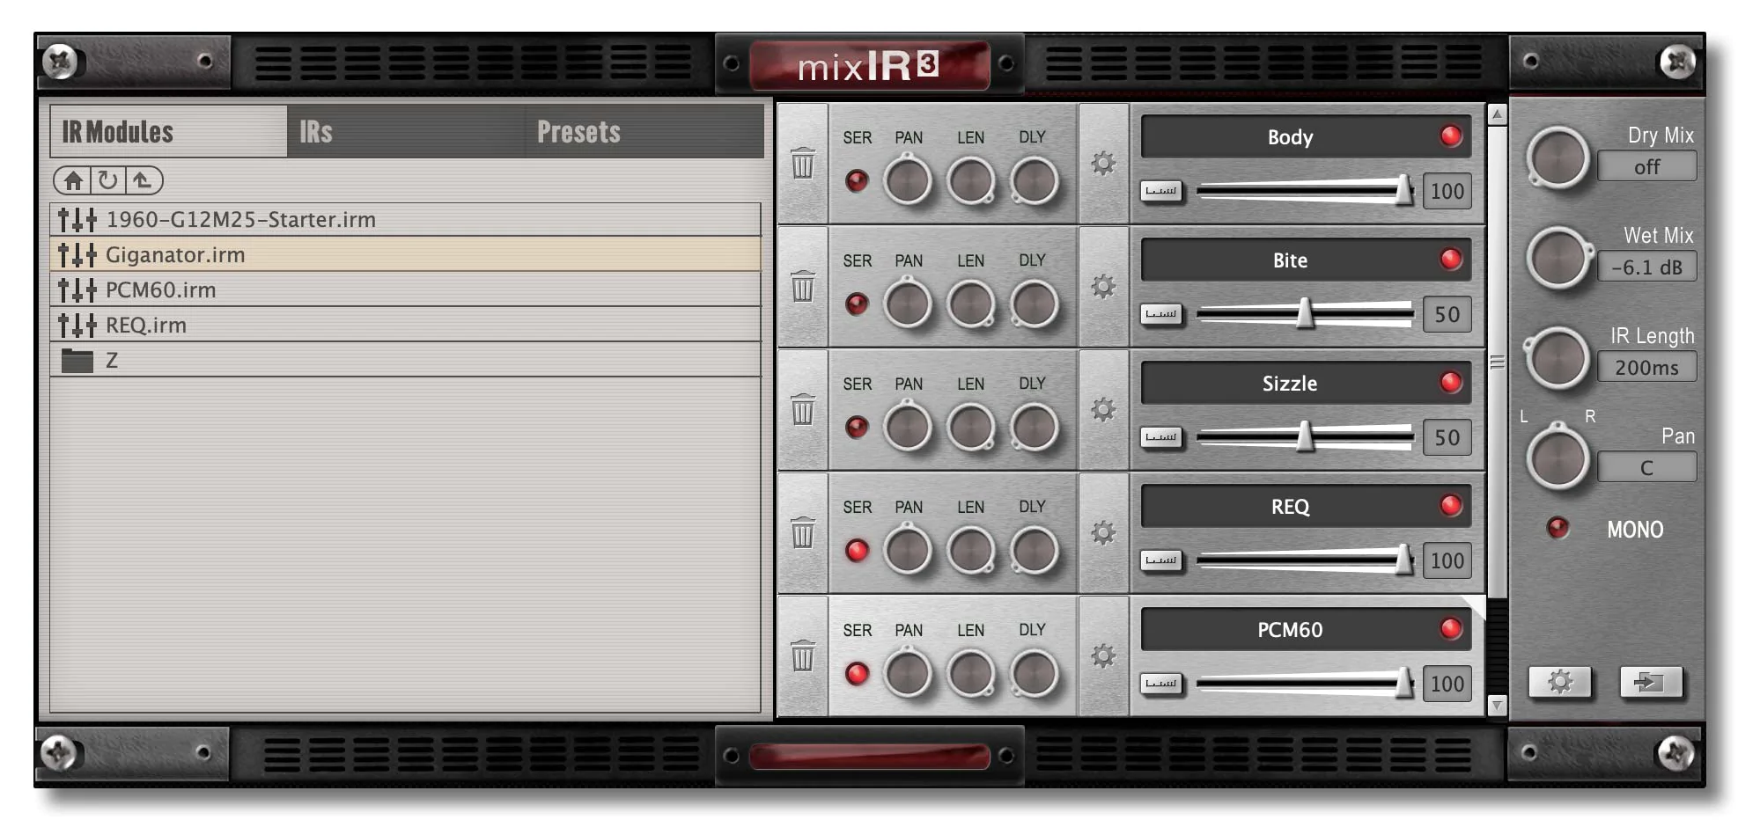The image size is (1738, 820).
Task: Click the Body module name display
Action: (1306, 137)
